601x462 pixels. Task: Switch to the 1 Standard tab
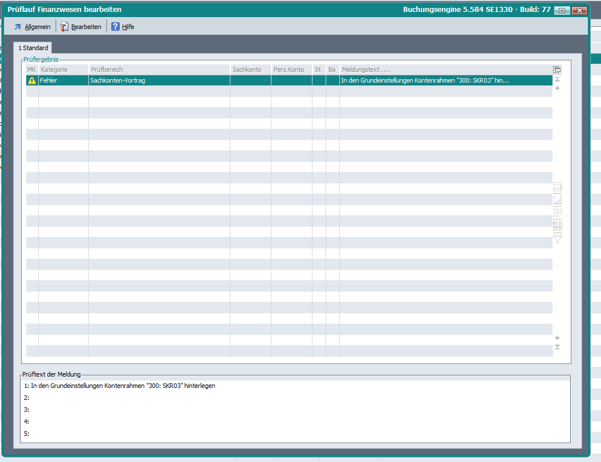pyautogui.click(x=33, y=48)
